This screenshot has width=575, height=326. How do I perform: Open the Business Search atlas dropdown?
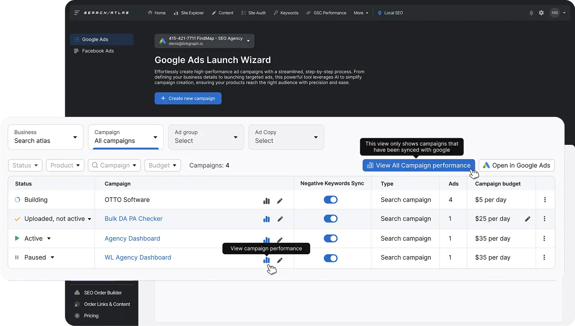point(46,137)
